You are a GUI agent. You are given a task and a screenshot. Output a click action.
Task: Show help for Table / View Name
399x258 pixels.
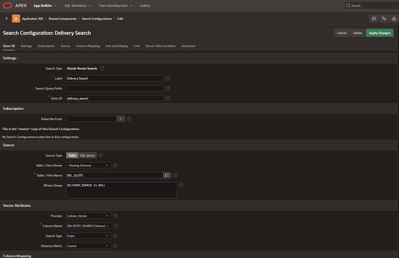[x=175, y=175]
